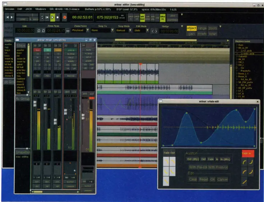Click the zoom-to-session icon after Zoom Span clock
Image resolution: width=264 pixels, height=202 pixels.
pos(68,31)
